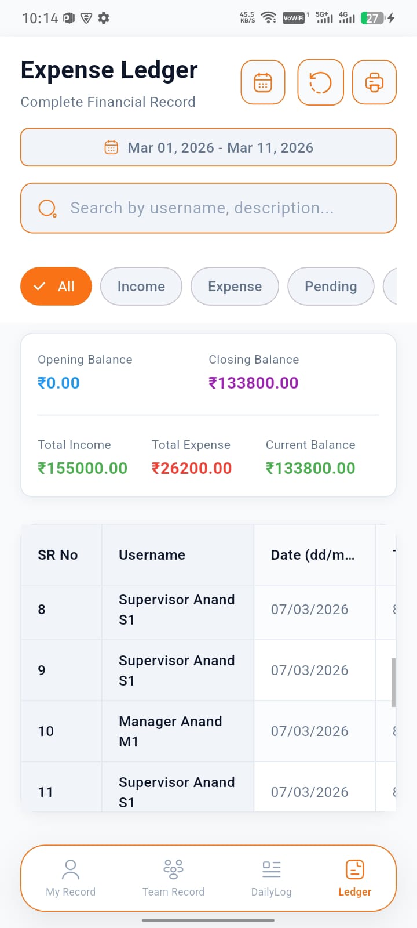Toggle the All filter chip
Image resolution: width=417 pixels, height=928 pixels.
(x=56, y=287)
